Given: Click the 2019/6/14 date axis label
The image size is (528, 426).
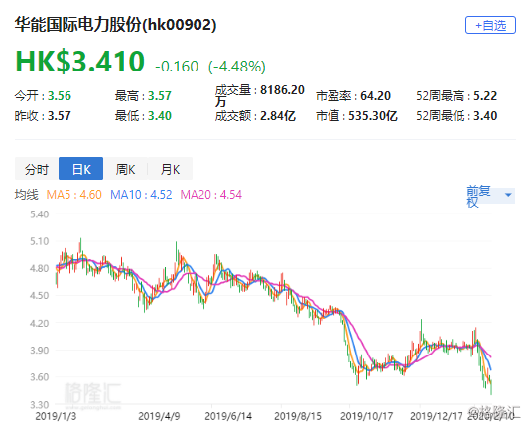Looking at the screenshot, I should click(x=228, y=416).
